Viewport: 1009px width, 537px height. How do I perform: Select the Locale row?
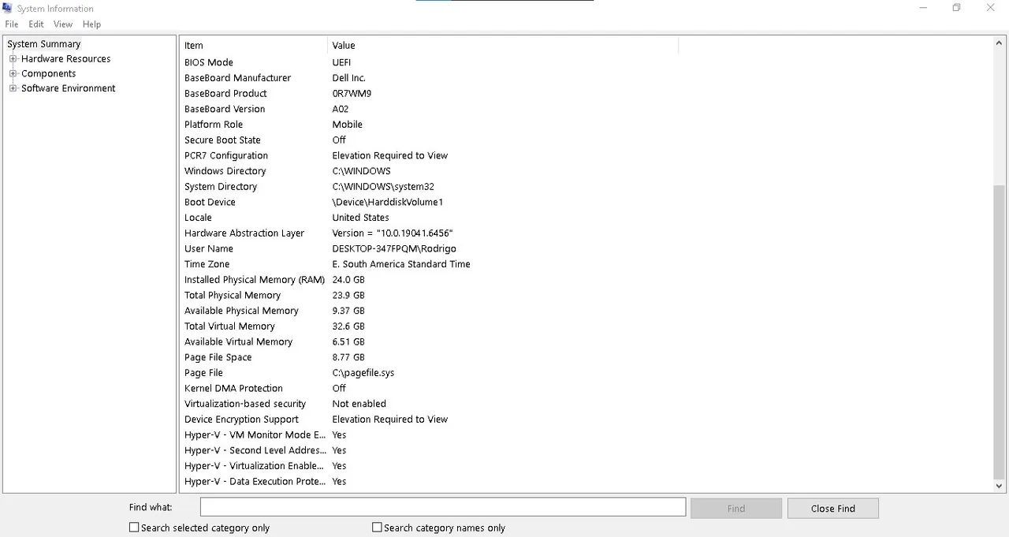coord(586,218)
